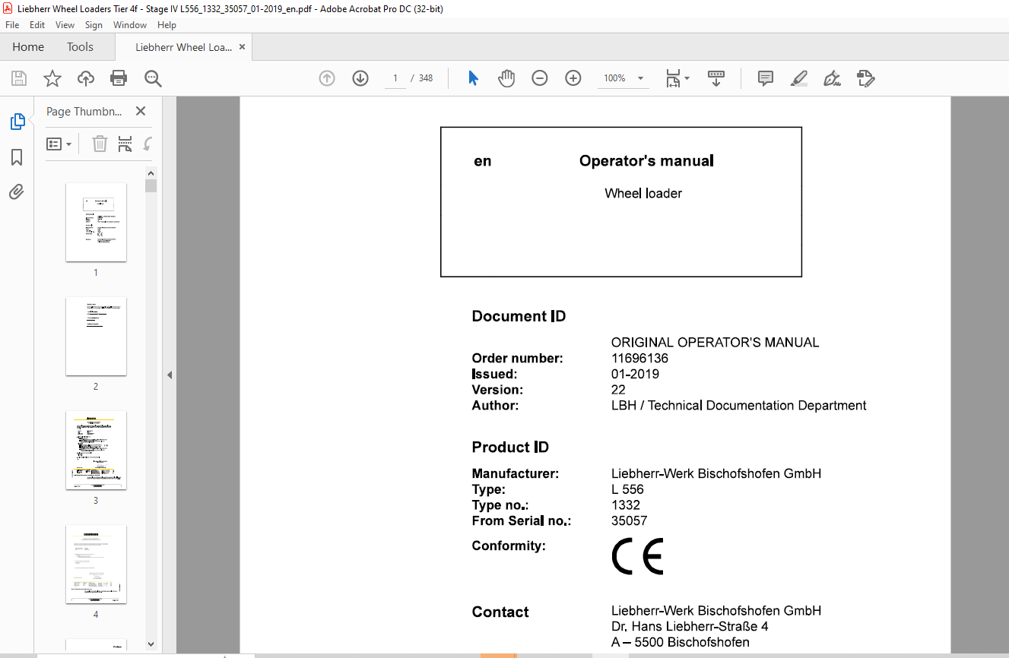
Task: Click serial number 35057 text
Action: coord(629,521)
